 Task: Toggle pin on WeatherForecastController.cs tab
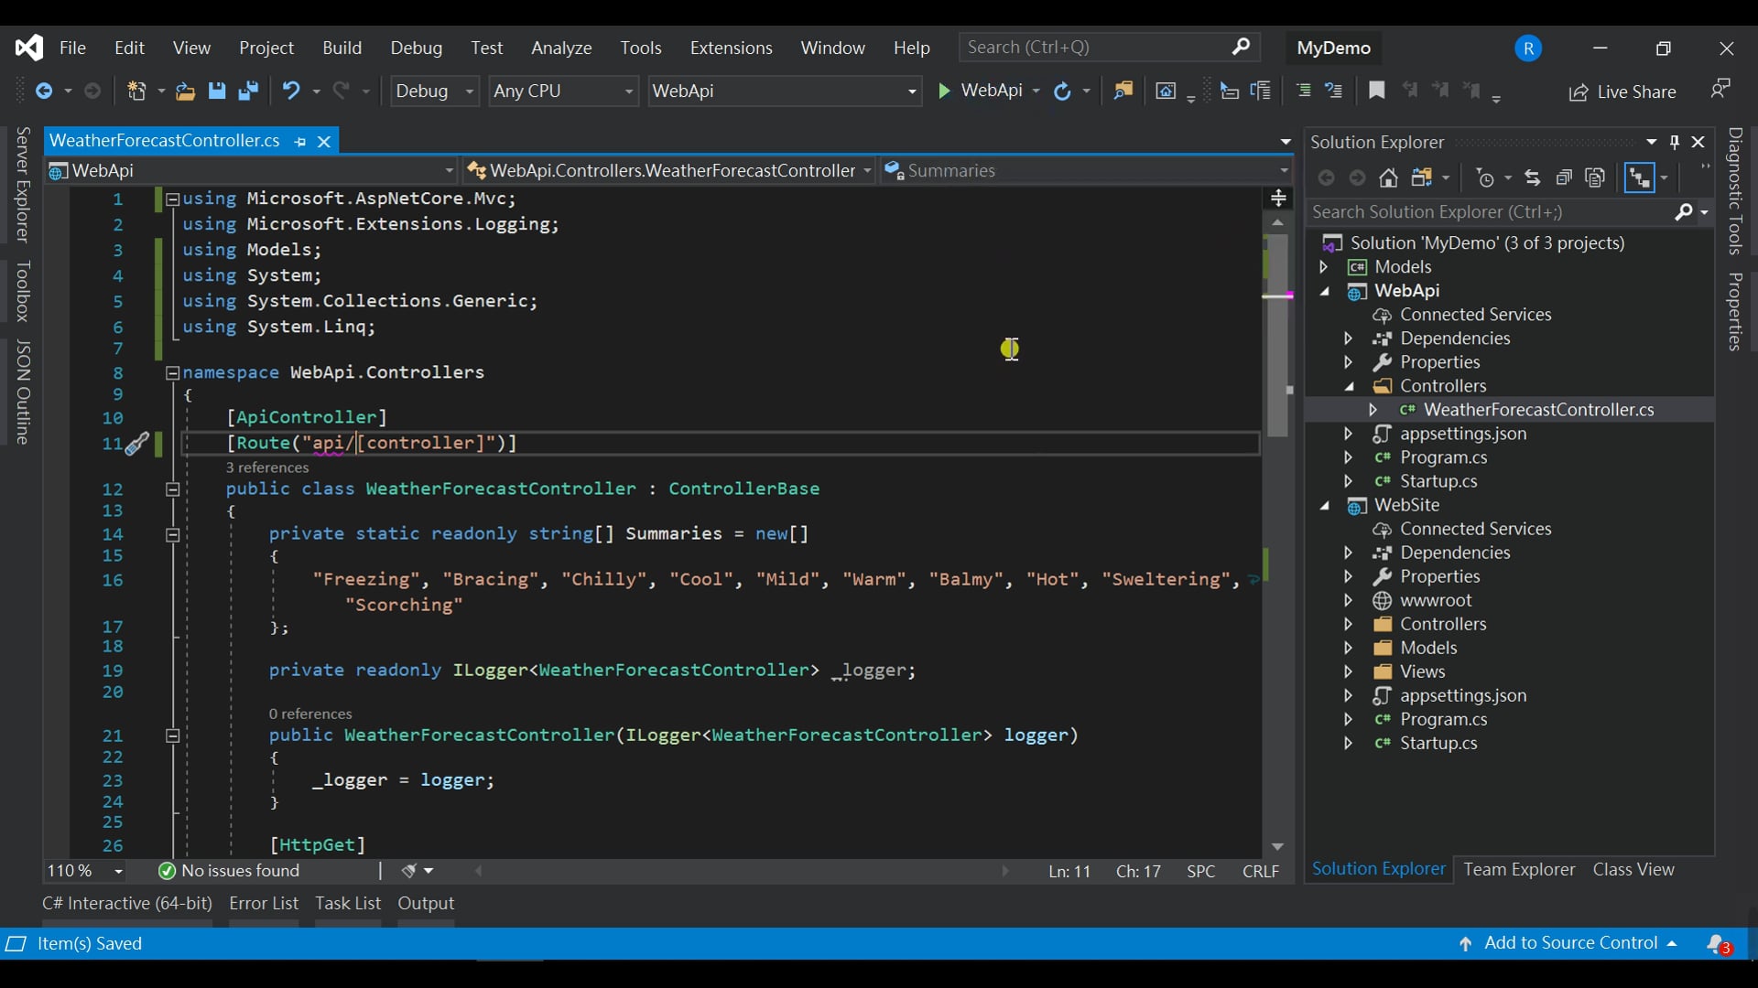299,142
